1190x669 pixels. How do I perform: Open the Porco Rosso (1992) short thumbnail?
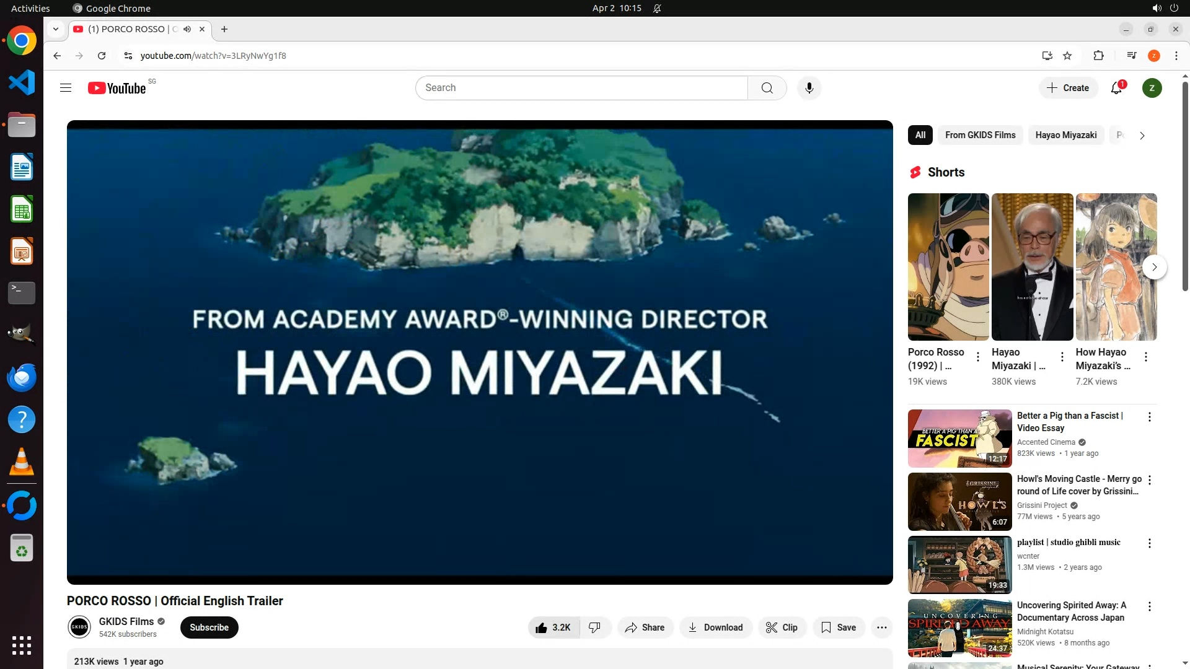[x=948, y=267]
